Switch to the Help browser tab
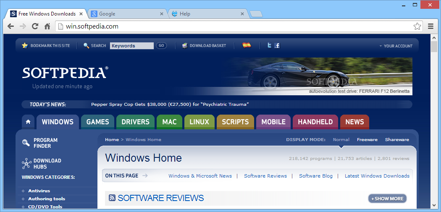The width and height of the screenshot is (441, 212). click(208, 14)
